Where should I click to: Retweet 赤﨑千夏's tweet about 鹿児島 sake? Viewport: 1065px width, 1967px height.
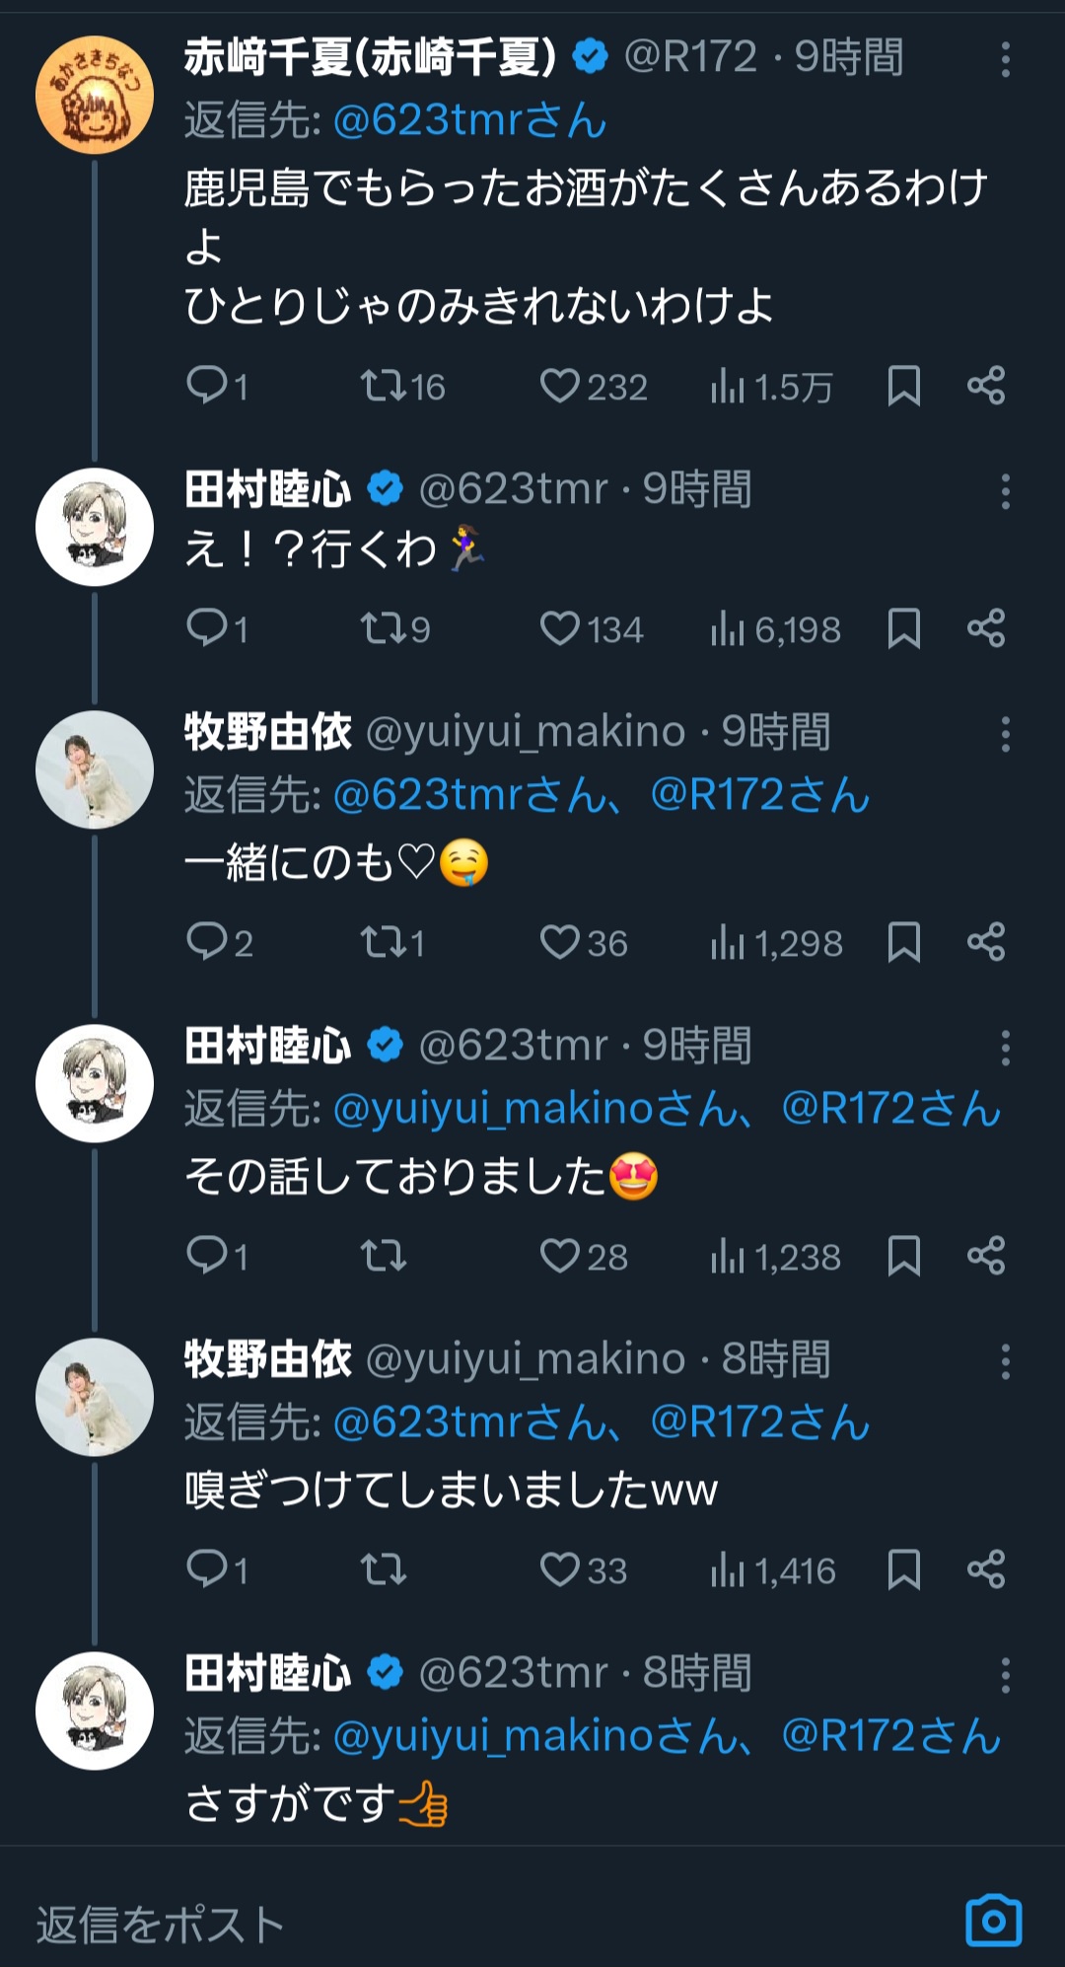pyautogui.click(x=383, y=386)
